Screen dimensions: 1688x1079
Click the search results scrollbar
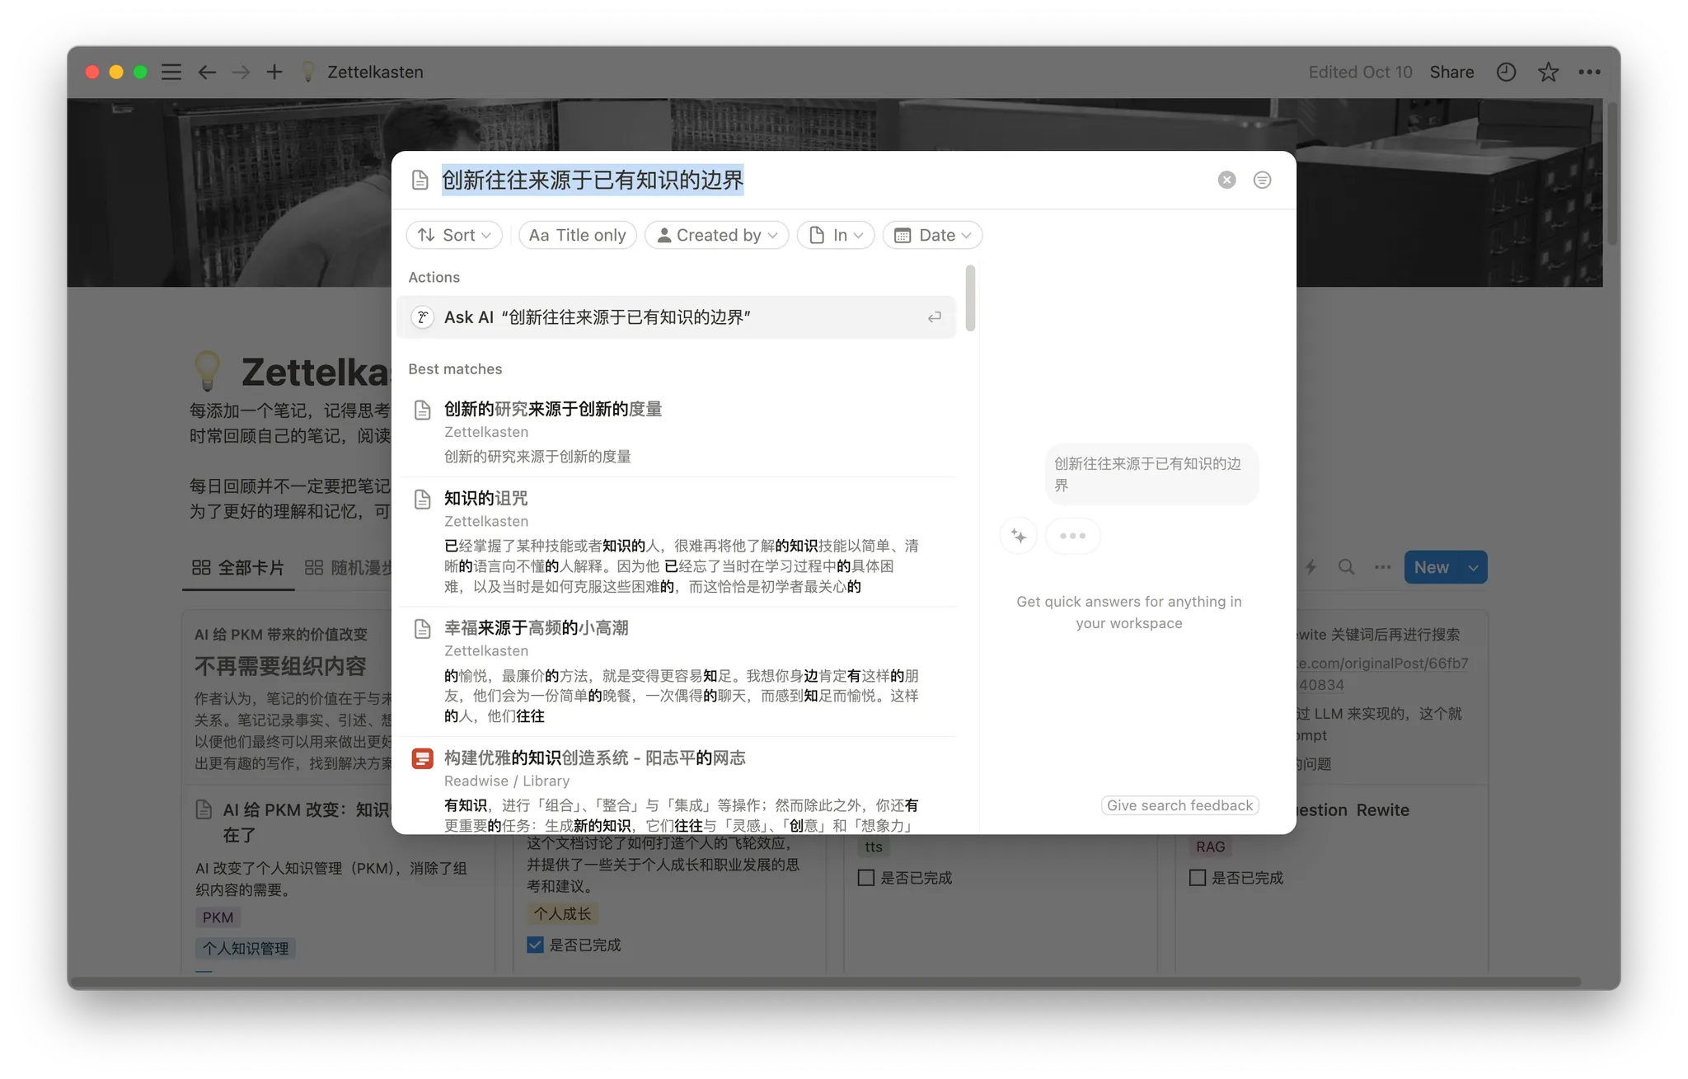tap(970, 298)
